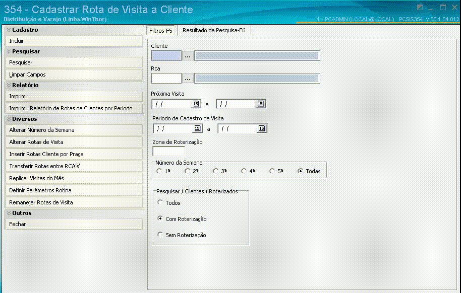
Task: Click Limpar Campos
Action: [74, 75]
